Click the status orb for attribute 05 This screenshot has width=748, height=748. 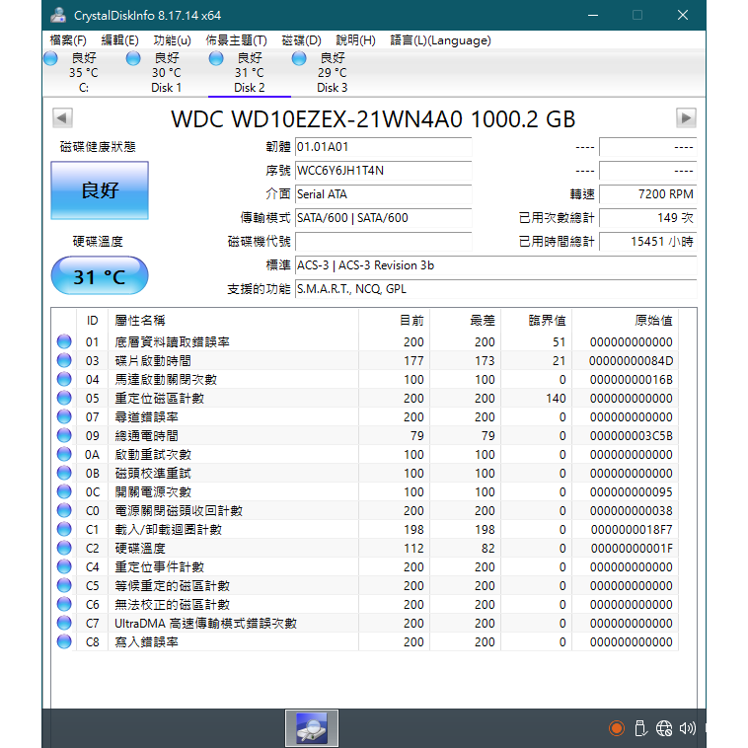64,398
